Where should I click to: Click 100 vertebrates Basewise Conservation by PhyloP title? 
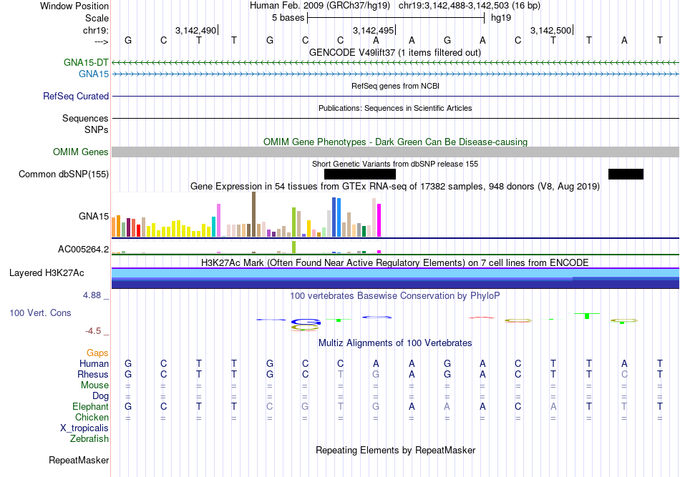[395, 295]
